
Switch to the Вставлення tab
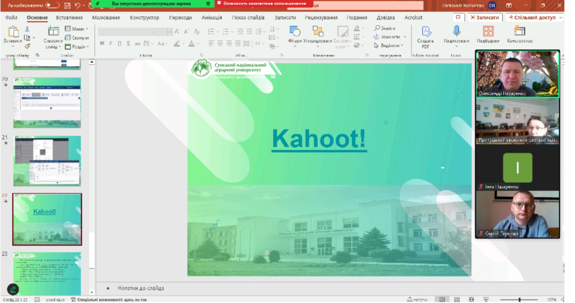tap(69, 17)
